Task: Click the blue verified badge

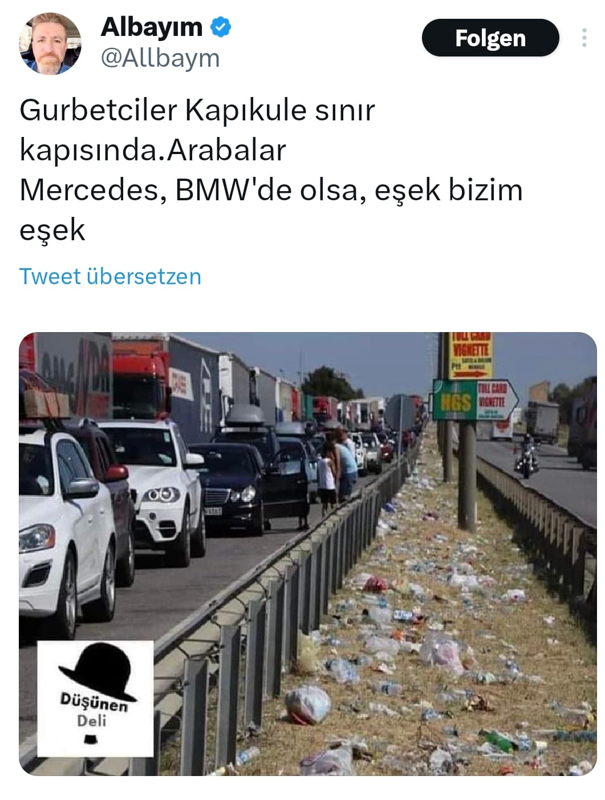Action: [221, 27]
